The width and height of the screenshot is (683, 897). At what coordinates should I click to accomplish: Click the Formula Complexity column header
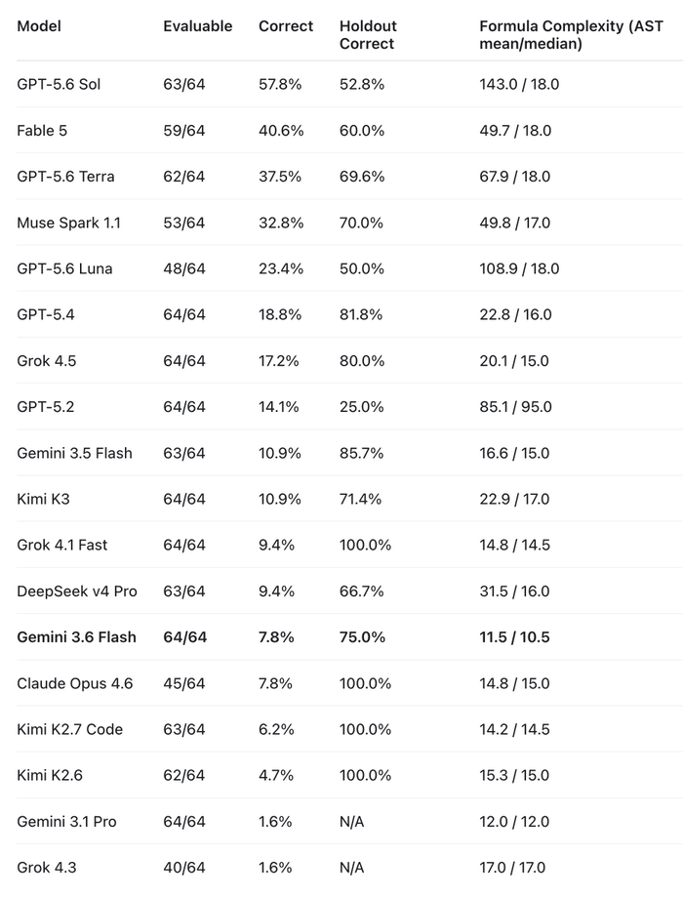pyautogui.click(x=571, y=35)
